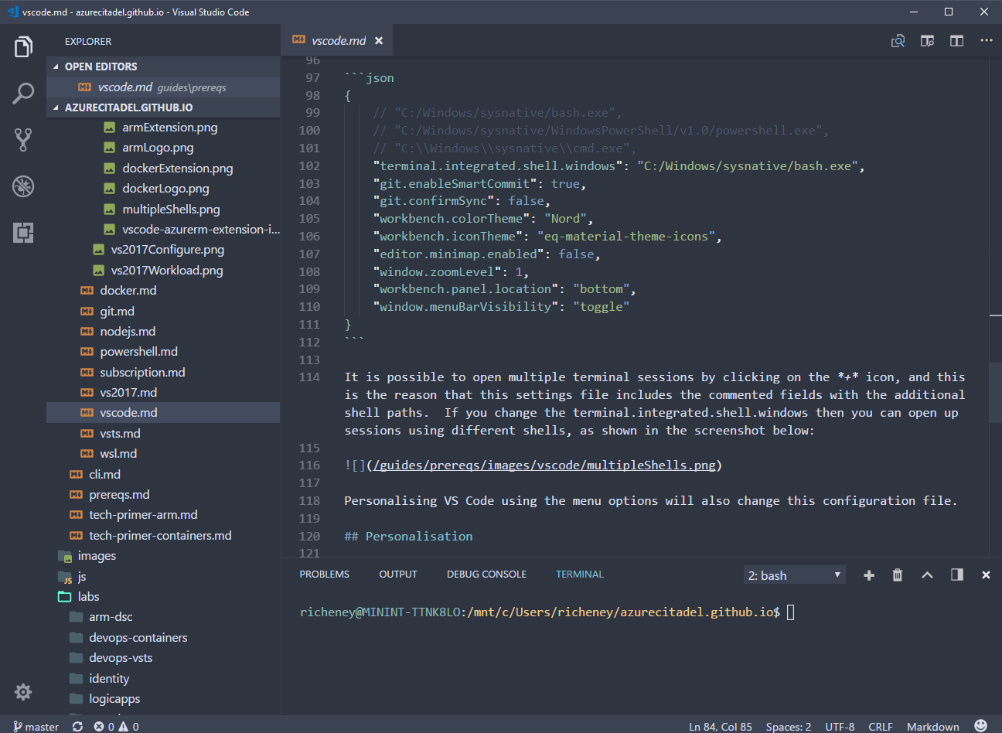The image size is (1002, 733).
Task: Expand the devops-containers folder
Action: [x=163, y=638]
